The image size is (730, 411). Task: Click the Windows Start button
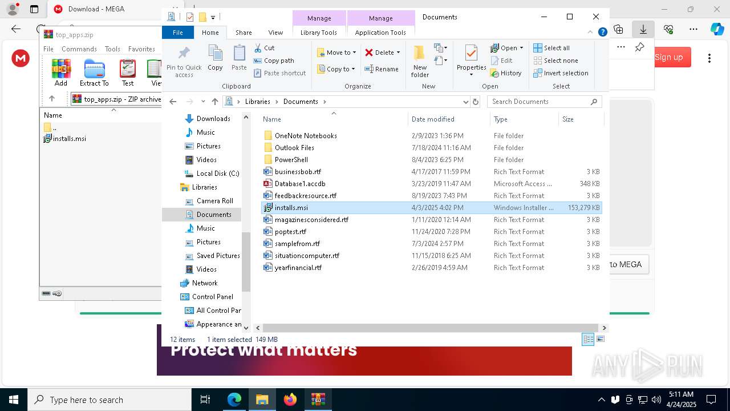click(x=14, y=400)
